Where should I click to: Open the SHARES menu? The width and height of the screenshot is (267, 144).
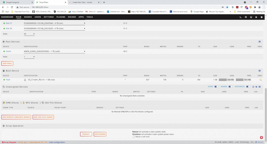click(x=28, y=17)
